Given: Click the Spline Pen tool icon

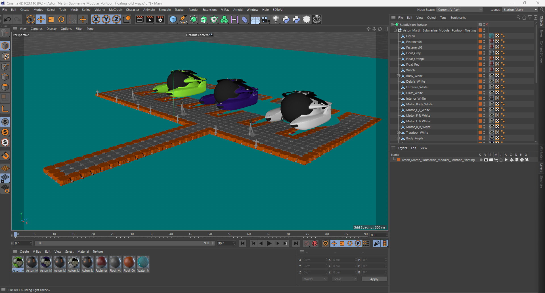Looking at the screenshot, I should 183,19.
